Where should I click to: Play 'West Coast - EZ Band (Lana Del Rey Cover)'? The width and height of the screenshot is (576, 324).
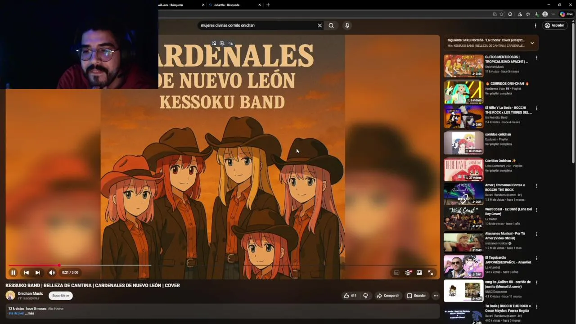click(463, 218)
